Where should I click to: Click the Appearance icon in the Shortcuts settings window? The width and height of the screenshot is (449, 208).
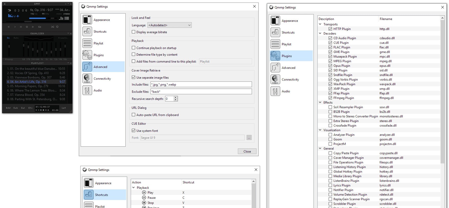89,183
